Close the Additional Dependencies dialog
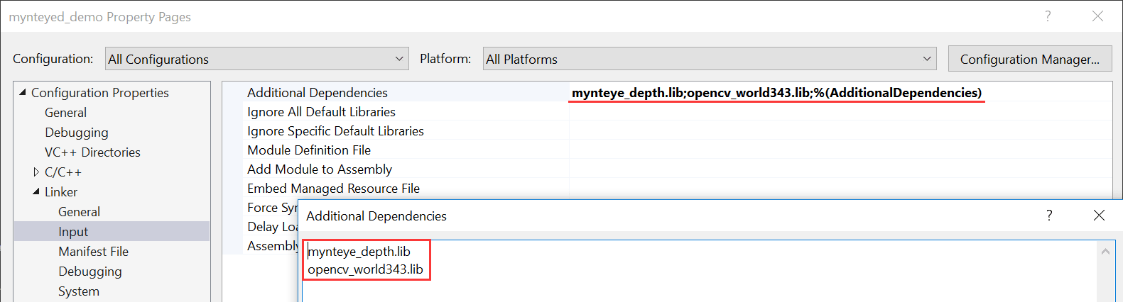 [x=1099, y=216]
